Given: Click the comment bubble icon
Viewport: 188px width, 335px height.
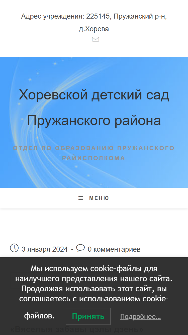Looking at the screenshot, I should (x=80, y=248).
